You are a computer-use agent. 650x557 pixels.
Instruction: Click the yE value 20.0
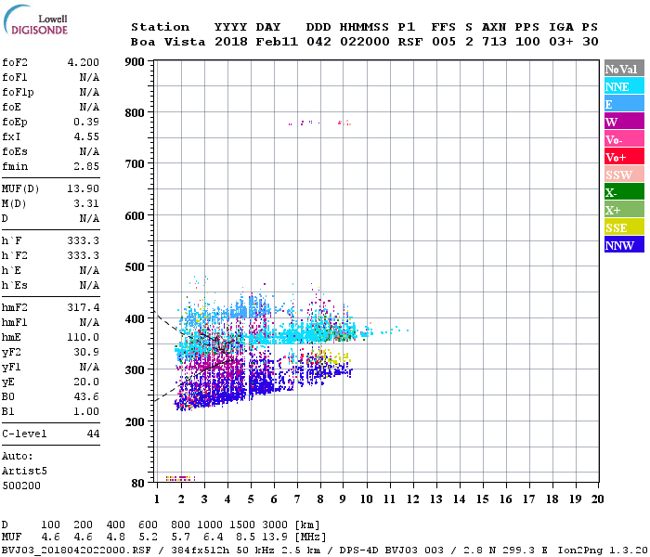[x=86, y=382]
